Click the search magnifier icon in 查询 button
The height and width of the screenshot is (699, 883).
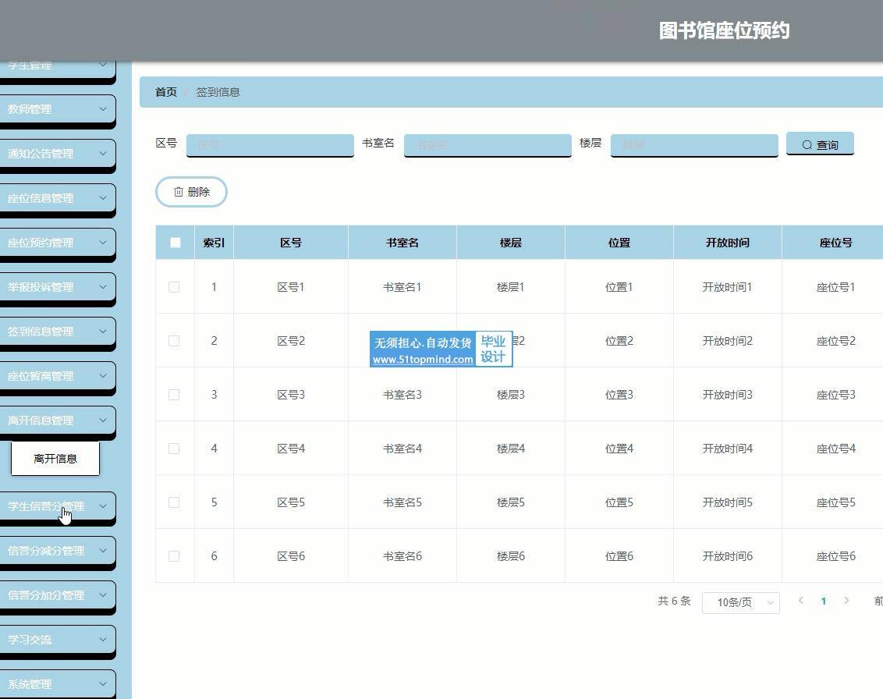[807, 145]
